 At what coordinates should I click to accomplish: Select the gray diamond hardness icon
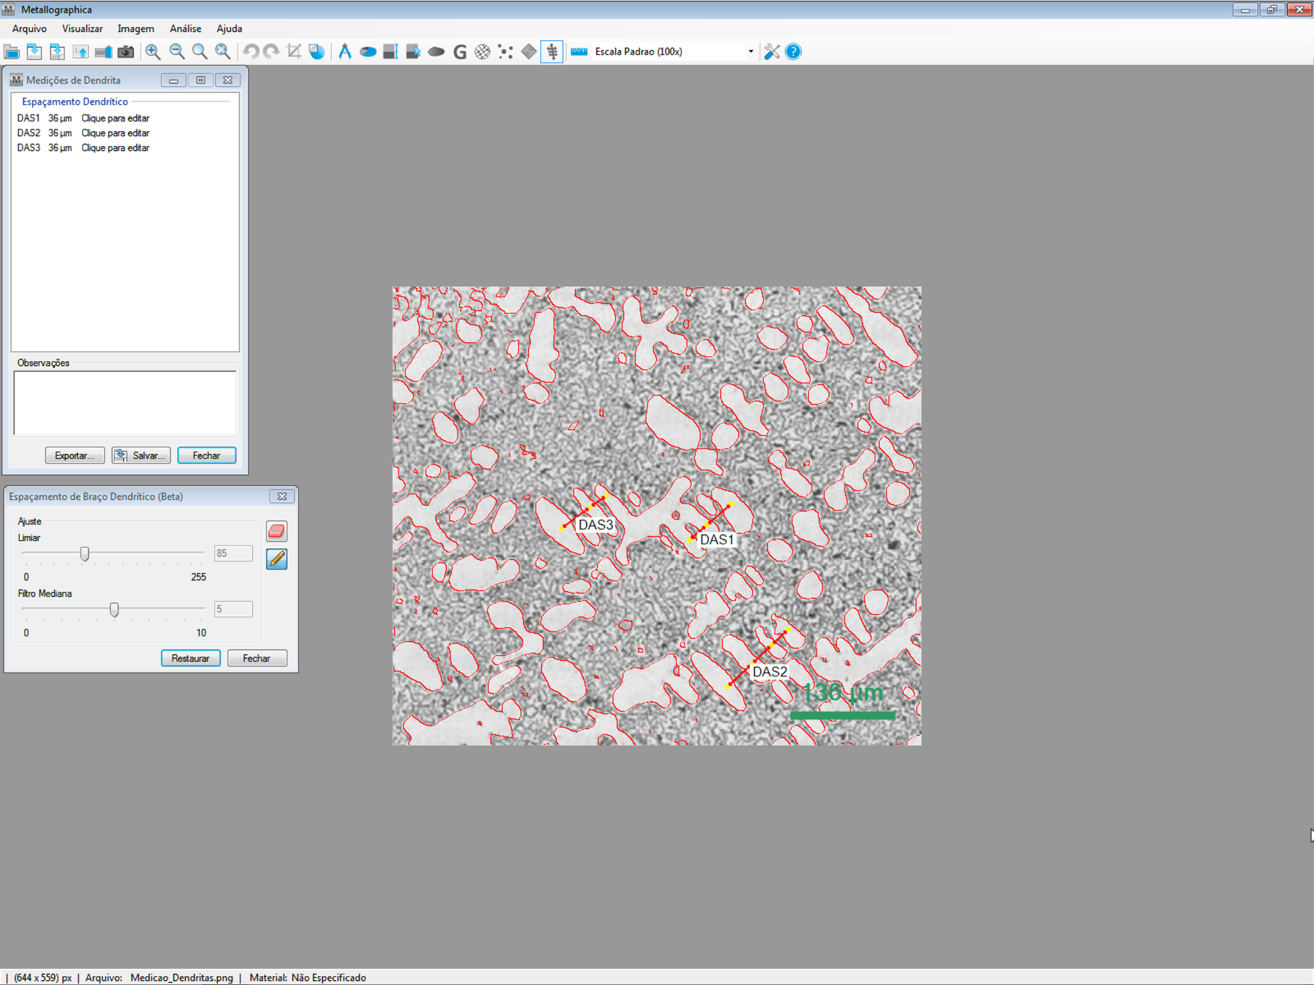[x=529, y=52]
